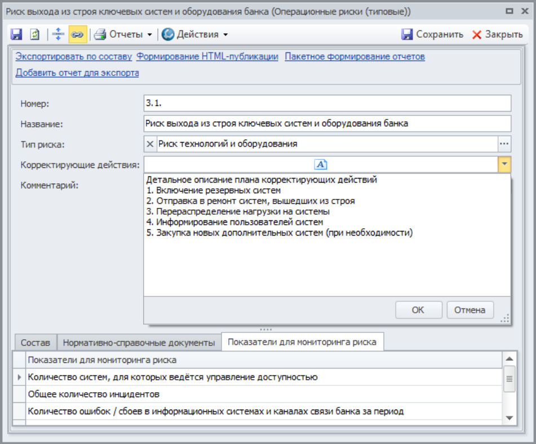Viewport: 536px width, 444px height.
Task: Click the Название input field
Action: pos(327,123)
